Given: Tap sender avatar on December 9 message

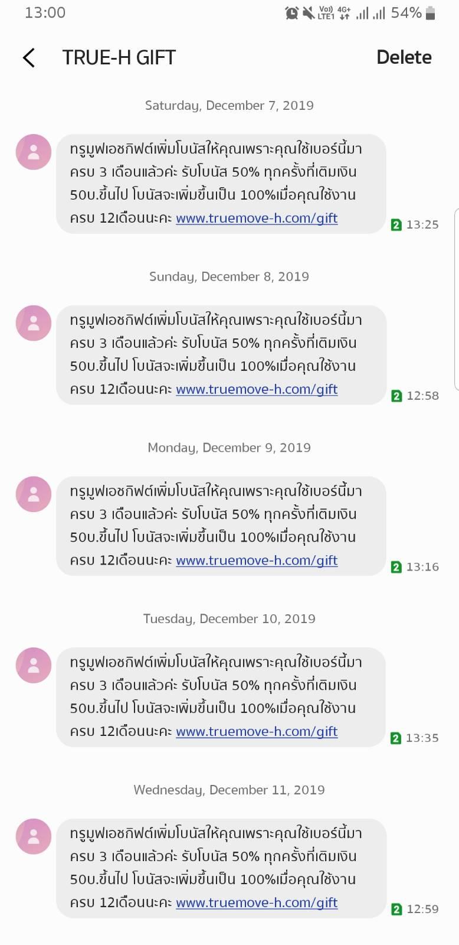Looking at the screenshot, I should point(34,494).
